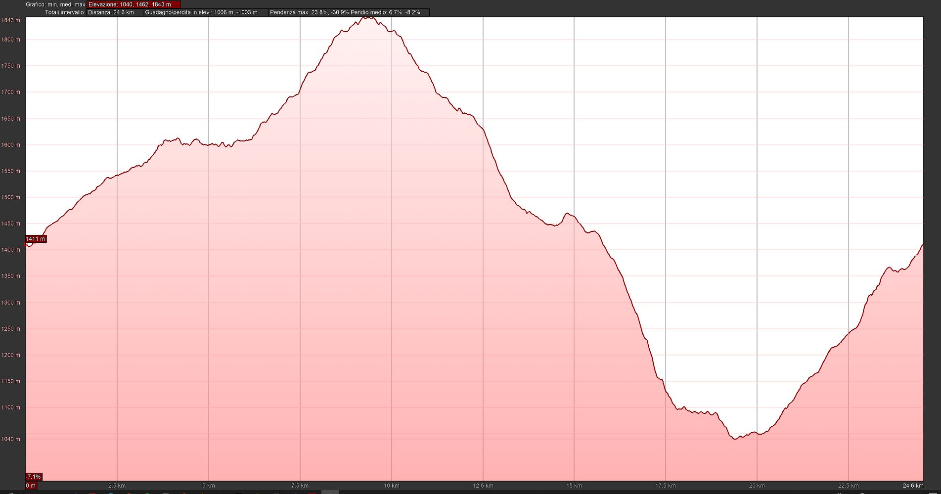The image size is (941, 494).
Task: Select the Distanza 24.6 km field
Action: click(x=115, y=12)
